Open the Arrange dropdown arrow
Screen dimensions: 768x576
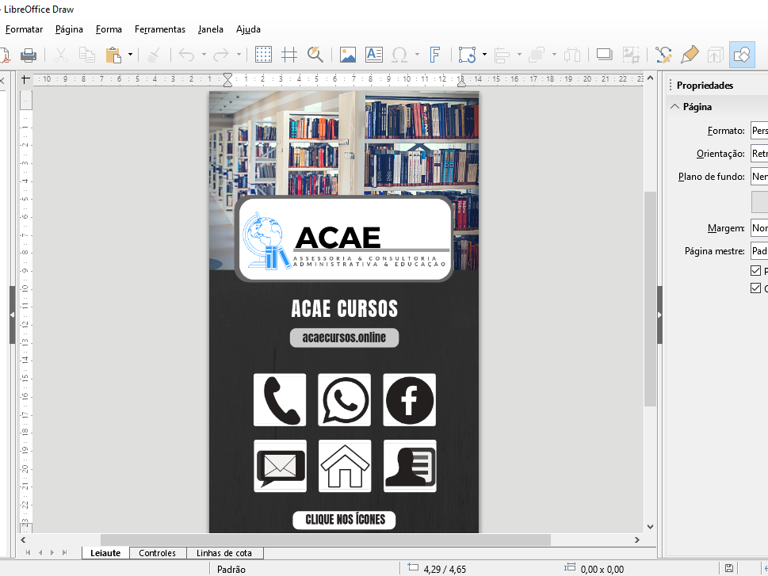click(554, 55)
